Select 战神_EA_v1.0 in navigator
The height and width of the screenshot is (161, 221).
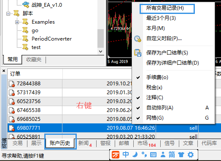click(47, 5)
